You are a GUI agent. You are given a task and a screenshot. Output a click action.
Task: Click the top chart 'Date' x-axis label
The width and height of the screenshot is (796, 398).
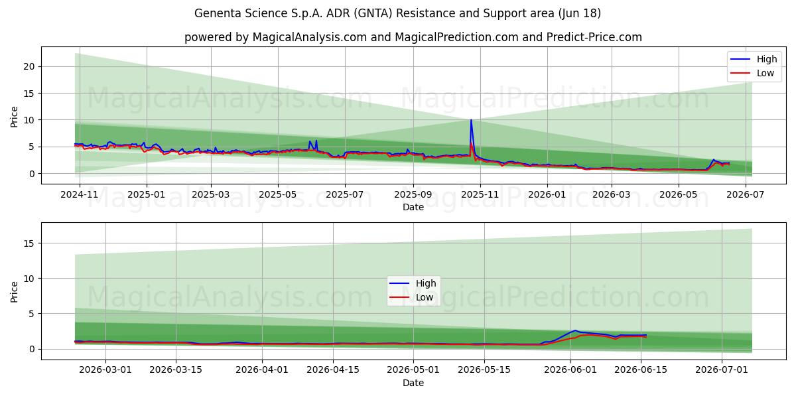coord(413,207)
